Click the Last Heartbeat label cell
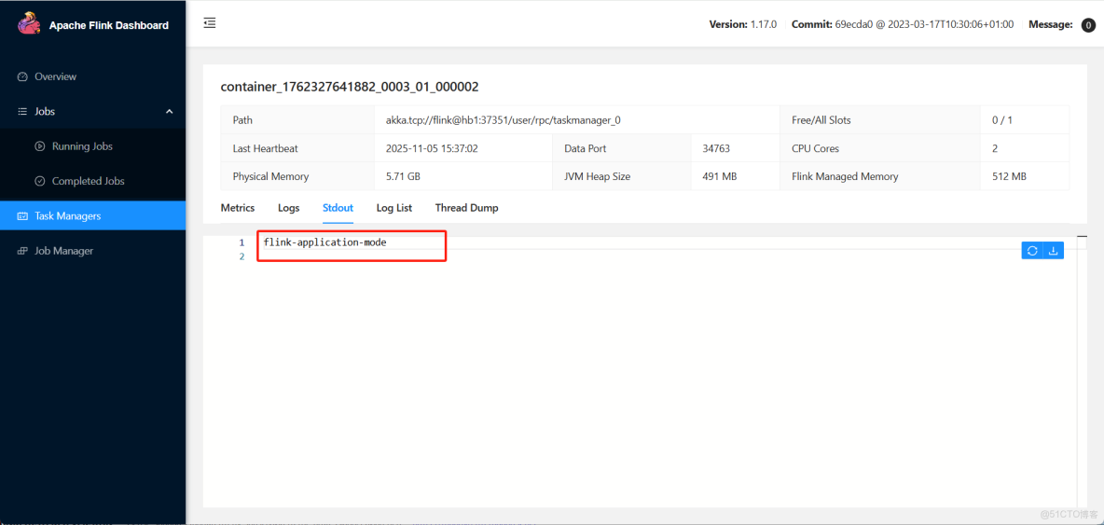Image resolution: width=1104 pixels, height=525 pixels. 297,148
